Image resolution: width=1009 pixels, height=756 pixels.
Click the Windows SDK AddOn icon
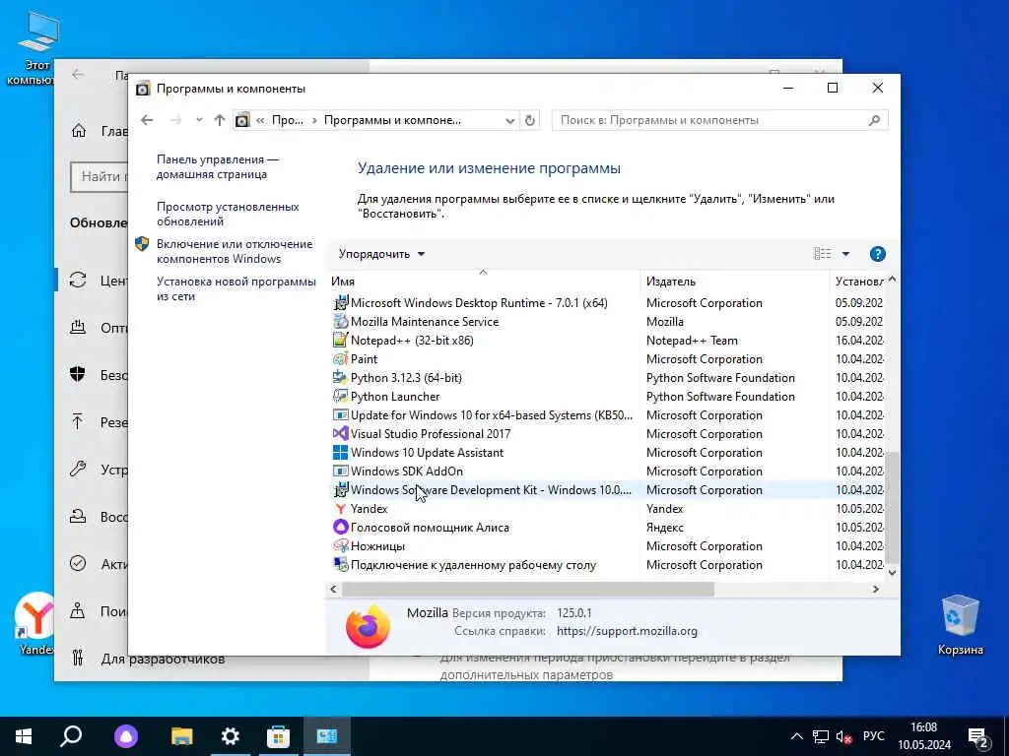[340, 472]
